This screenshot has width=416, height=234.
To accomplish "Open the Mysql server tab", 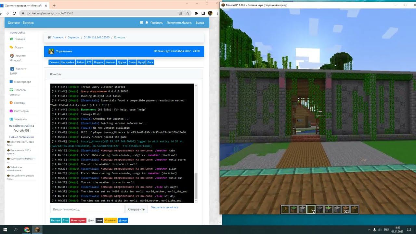I will tap(141, 62).
